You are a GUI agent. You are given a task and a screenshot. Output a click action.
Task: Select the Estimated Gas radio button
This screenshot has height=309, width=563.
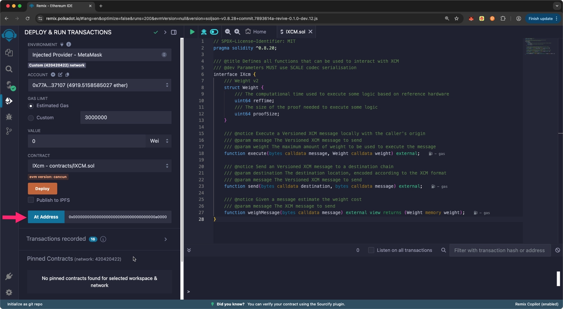(x=31, y=106)
